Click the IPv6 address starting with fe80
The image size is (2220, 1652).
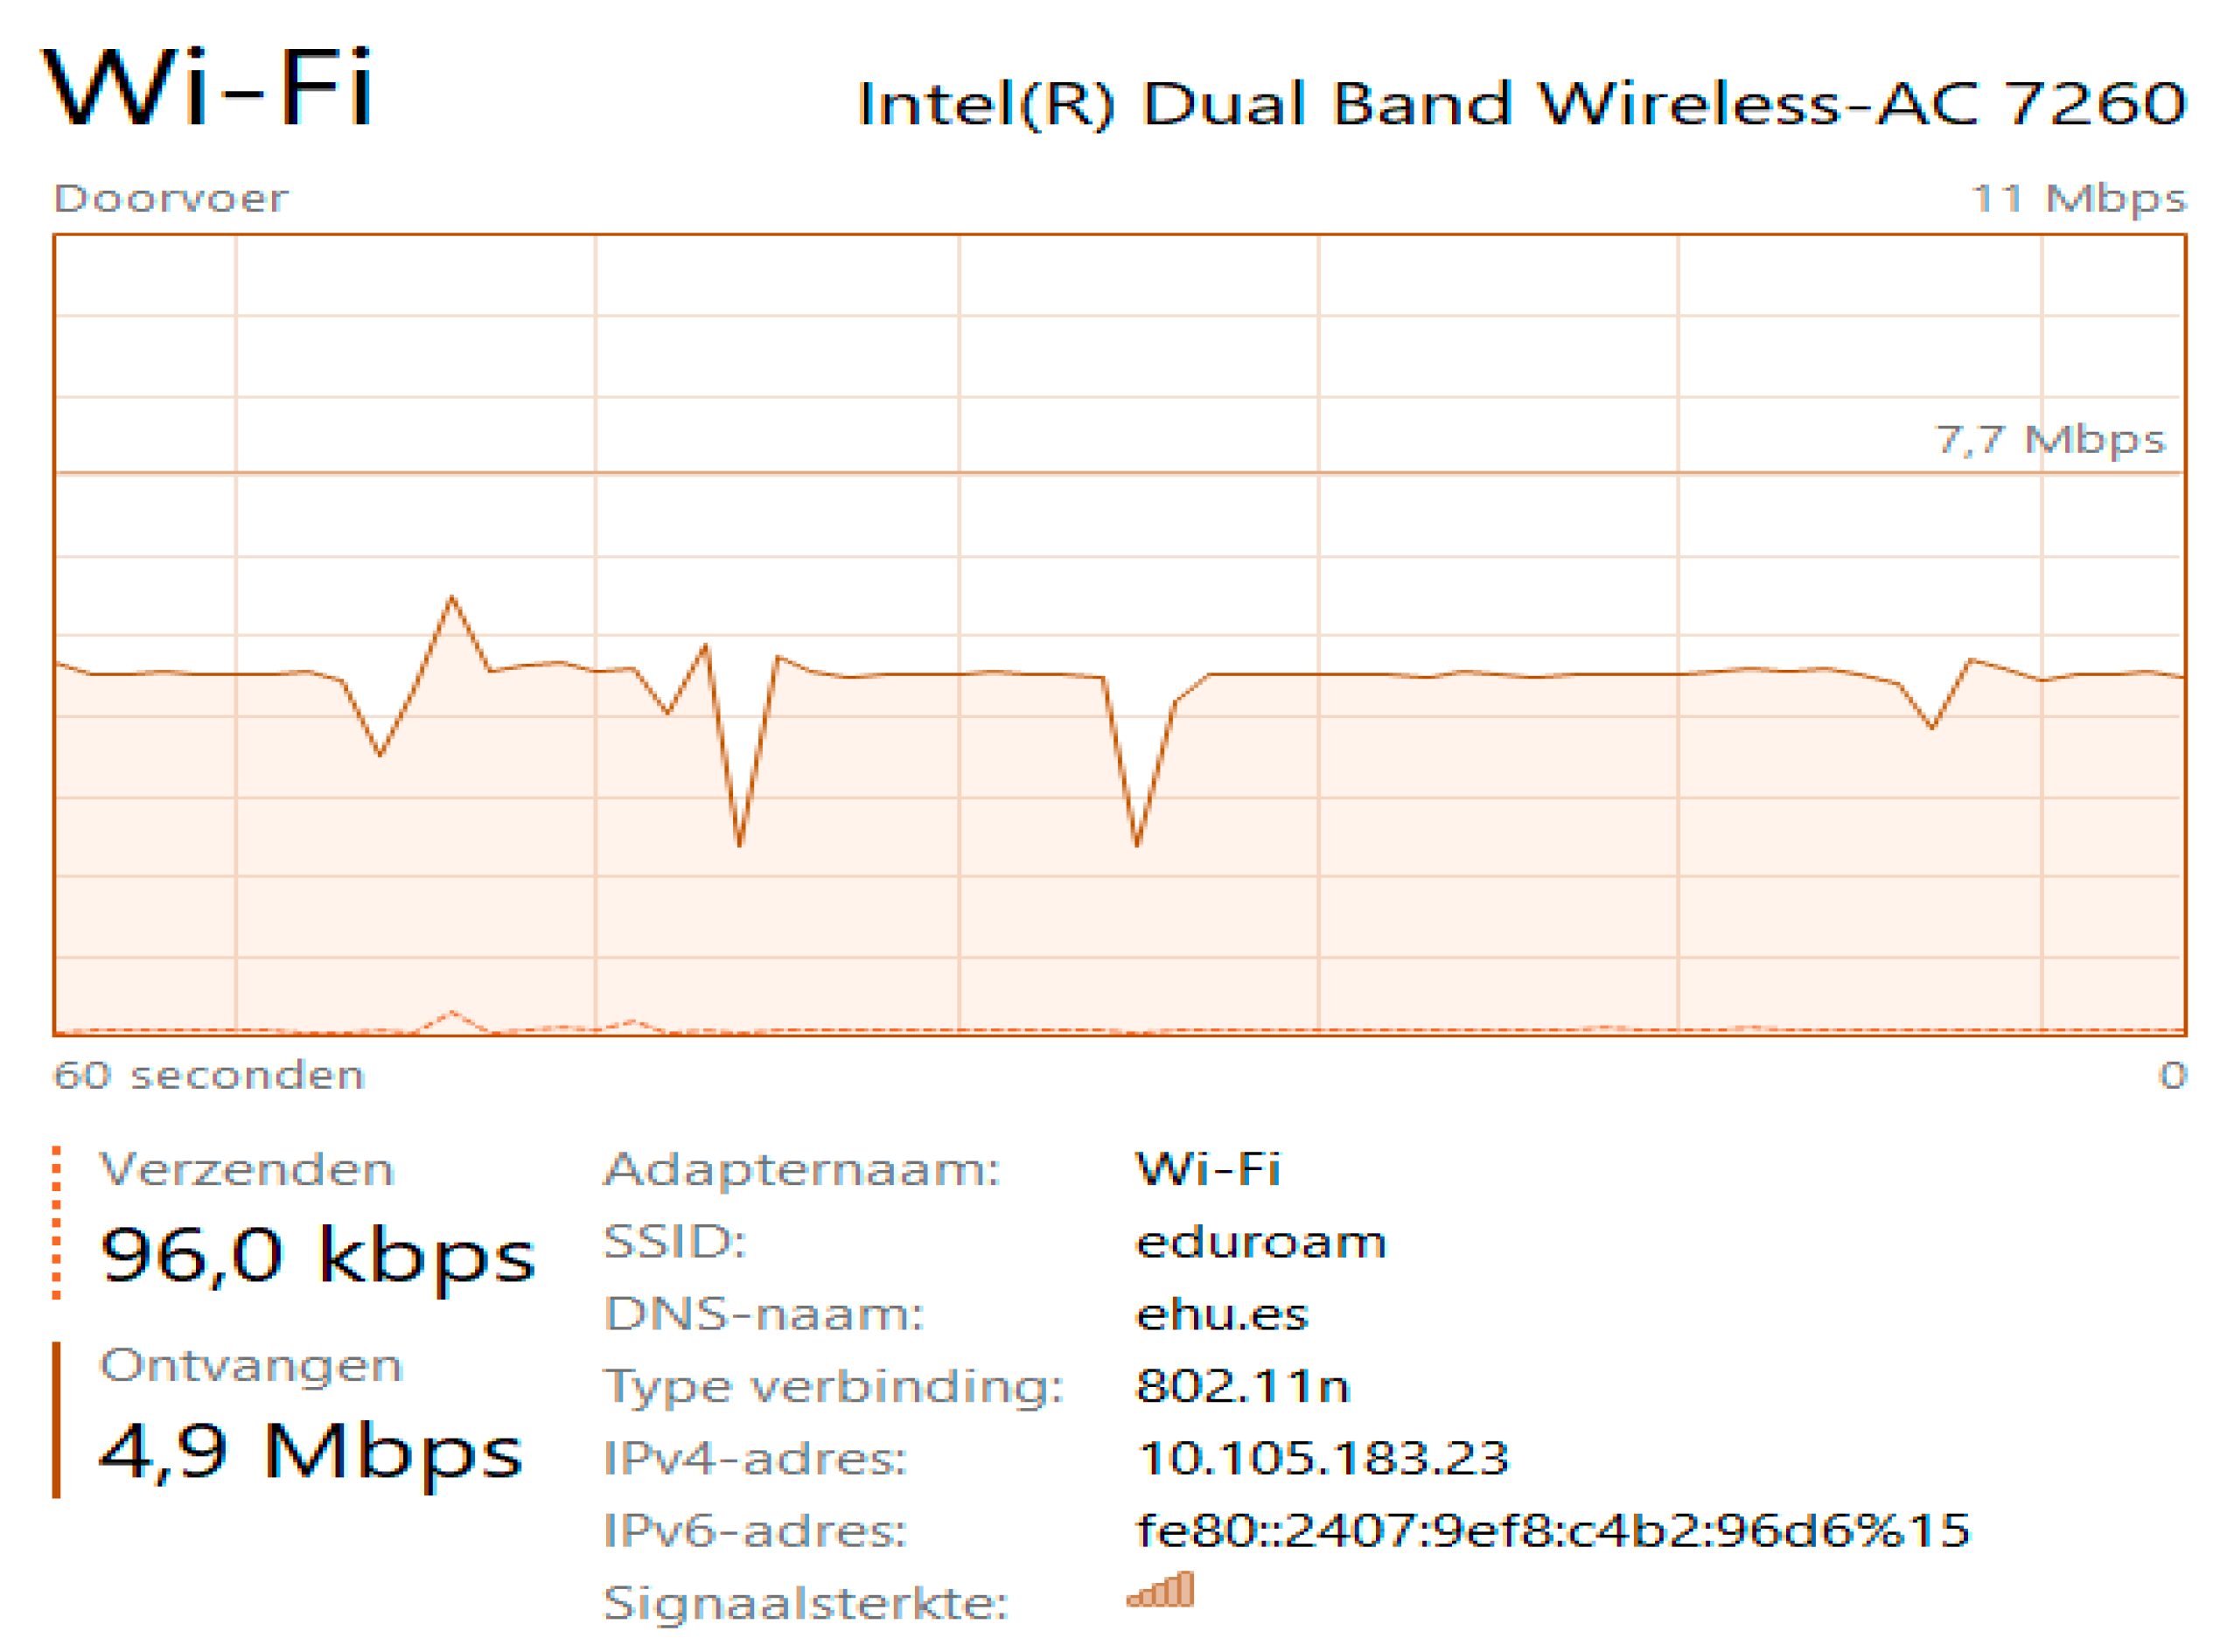coord(1553,1530)
